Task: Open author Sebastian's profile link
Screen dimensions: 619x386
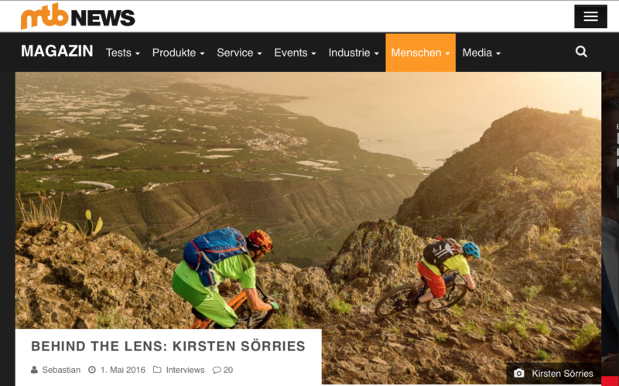Action: pyautogui.click(x=61, y=370)
